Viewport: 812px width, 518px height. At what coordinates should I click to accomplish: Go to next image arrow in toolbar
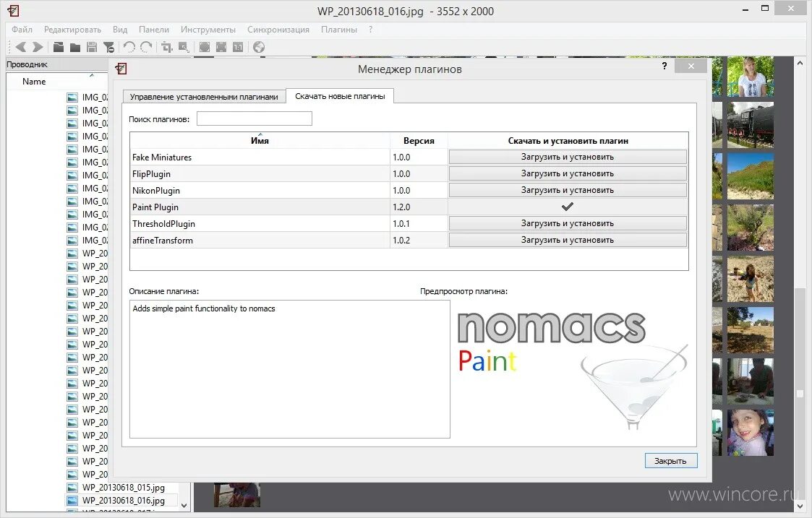[38, 47]
